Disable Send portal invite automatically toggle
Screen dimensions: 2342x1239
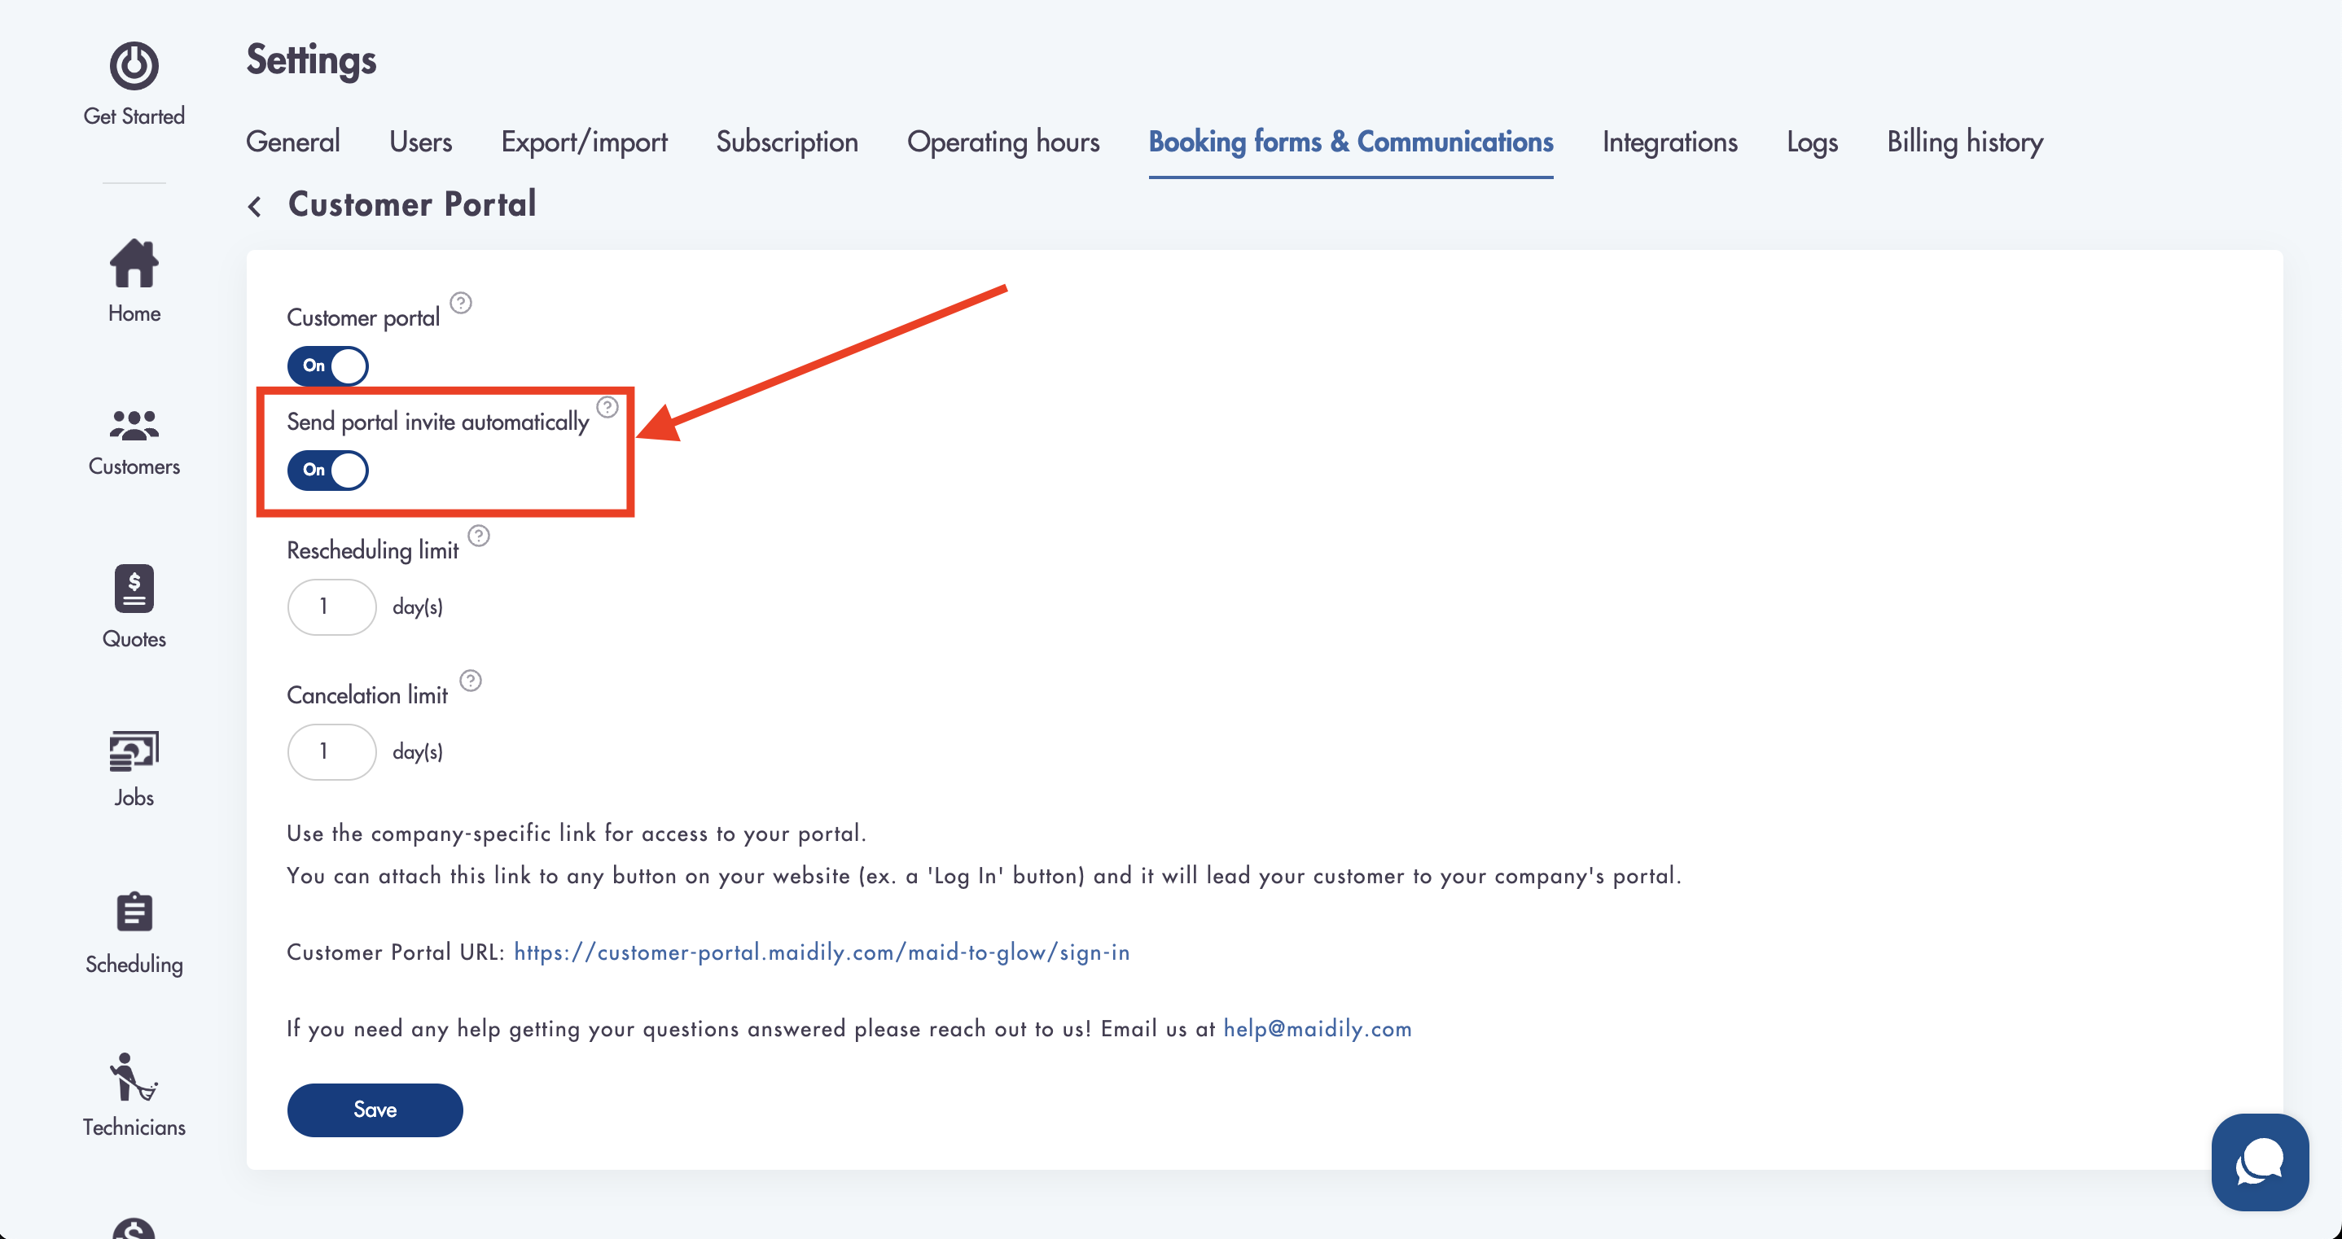(328, 470)
